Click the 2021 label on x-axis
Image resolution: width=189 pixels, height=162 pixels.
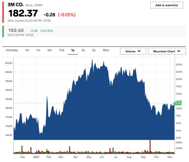[x=36, y=157]
